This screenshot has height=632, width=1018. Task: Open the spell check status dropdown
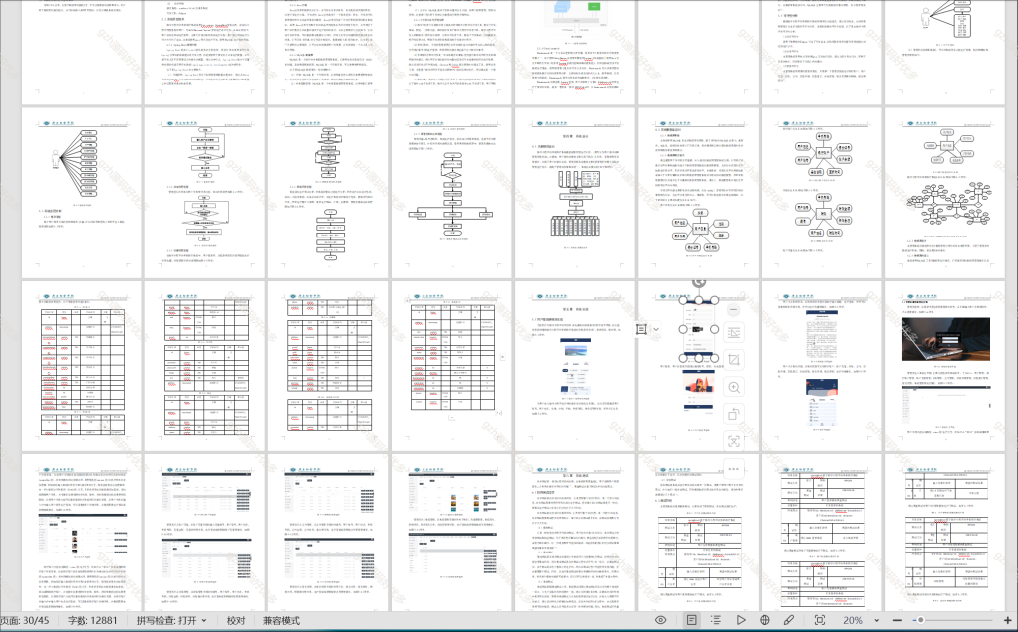[171, 620]
